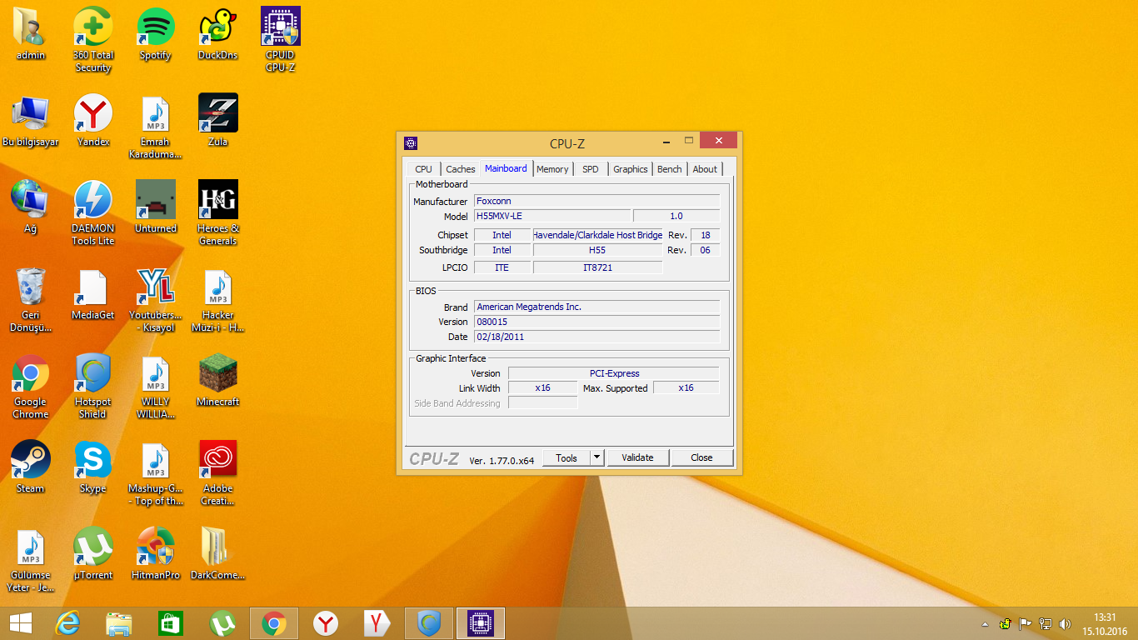Click the volume icon in system tray
The height and width of the screenshot is (640, 1138).
(1065, 623)
